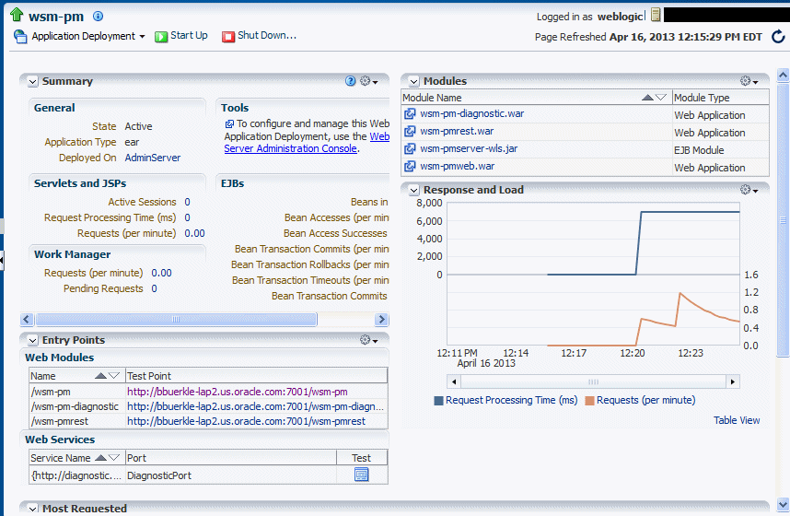Click Request Processing Time legend swatch
The image size is (790, 516).
(438, 401)
